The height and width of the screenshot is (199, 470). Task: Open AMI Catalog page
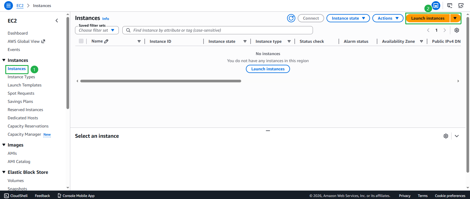click(x=19, y=161)
